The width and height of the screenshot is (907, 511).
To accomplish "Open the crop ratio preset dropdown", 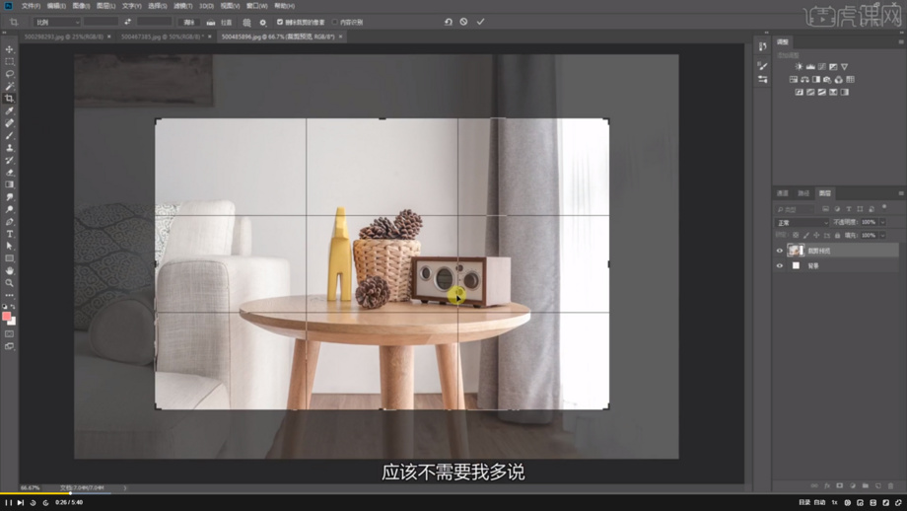I will click(56, 22).
